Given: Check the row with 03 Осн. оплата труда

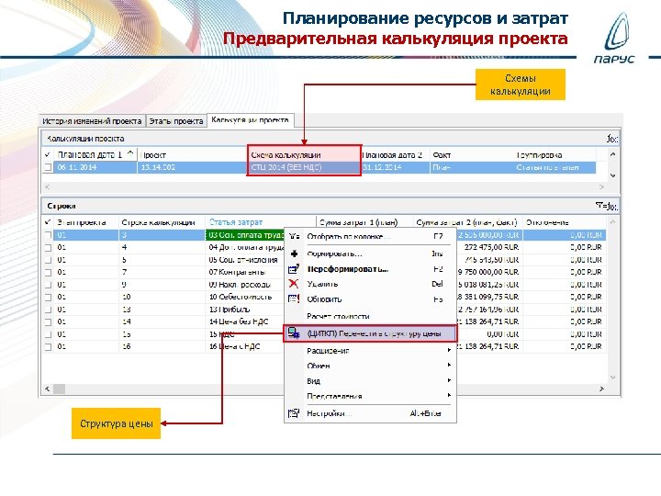Looking at the screenshot, I should point(48,235).
